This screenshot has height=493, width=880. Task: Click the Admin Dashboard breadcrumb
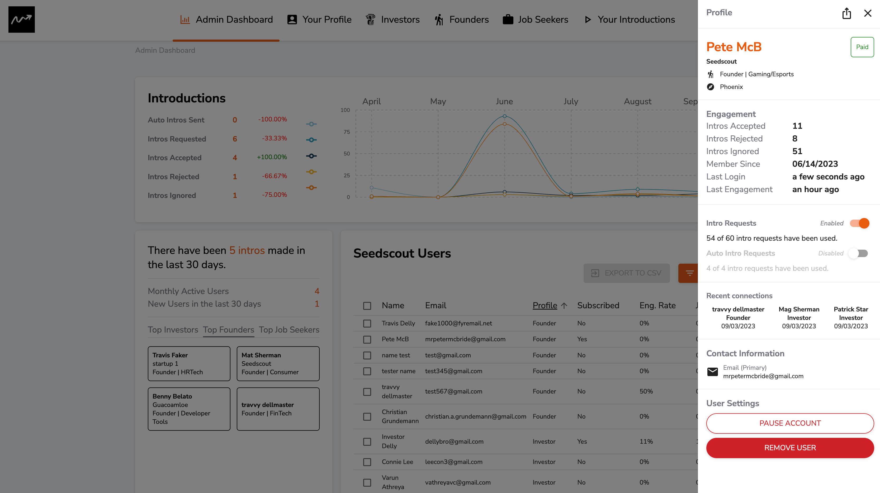[165, 50]
